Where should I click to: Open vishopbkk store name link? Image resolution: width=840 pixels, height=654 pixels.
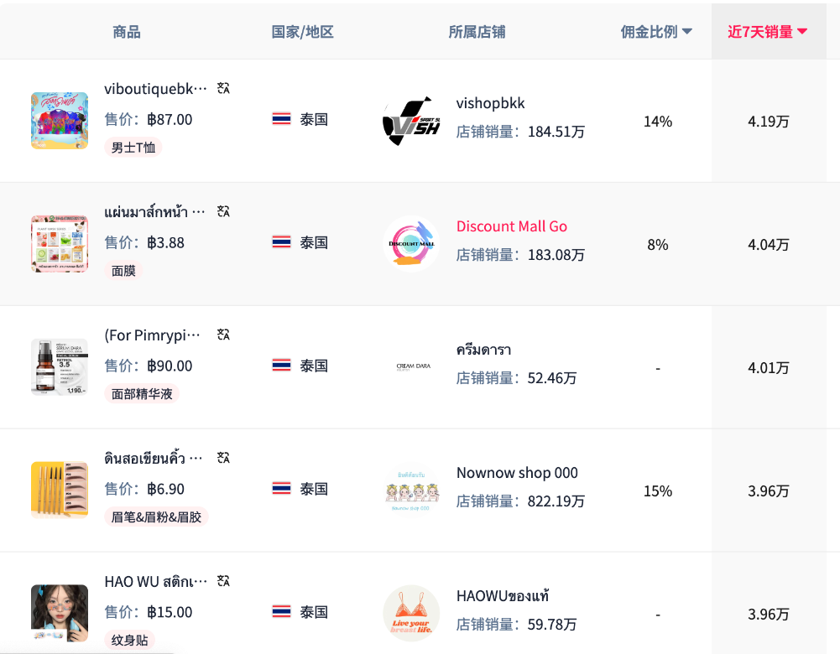(x=490, y=103)
